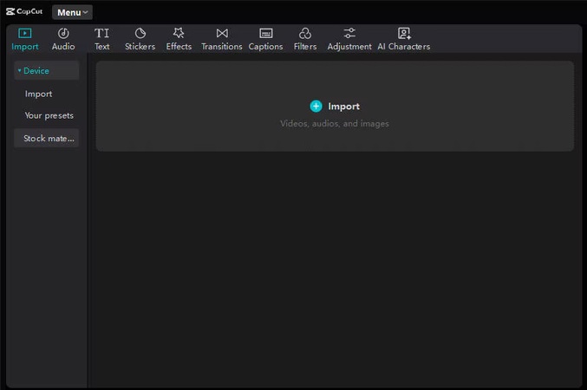Click the Effects star icon
Image resolution: width=587 pixels, height=390 pixels.
coord(179,33)
